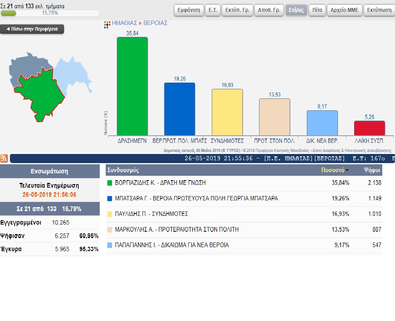The image size is (395, 321).
Task: Switch chart to Πίτα pie view
Action: (317, 10)
